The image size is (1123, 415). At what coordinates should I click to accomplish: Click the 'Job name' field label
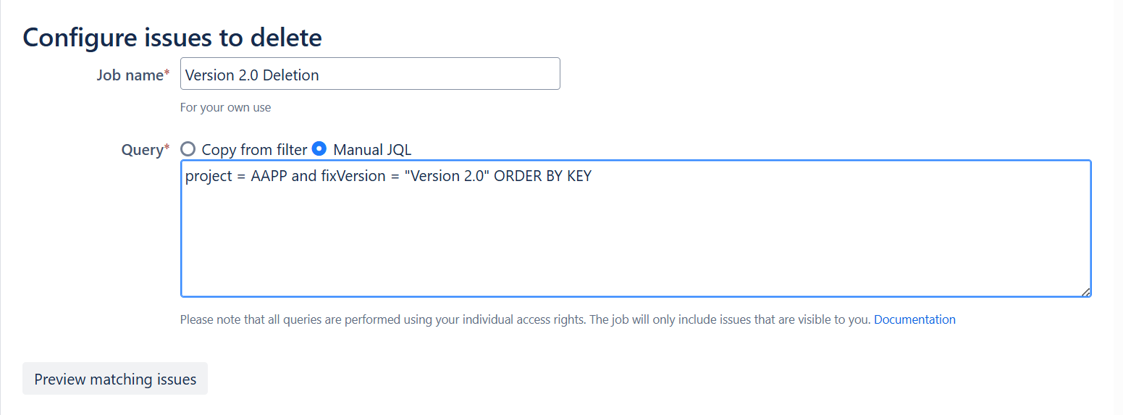tap(130, 75)
